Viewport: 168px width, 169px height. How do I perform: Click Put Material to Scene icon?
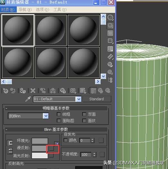(13, 91)
